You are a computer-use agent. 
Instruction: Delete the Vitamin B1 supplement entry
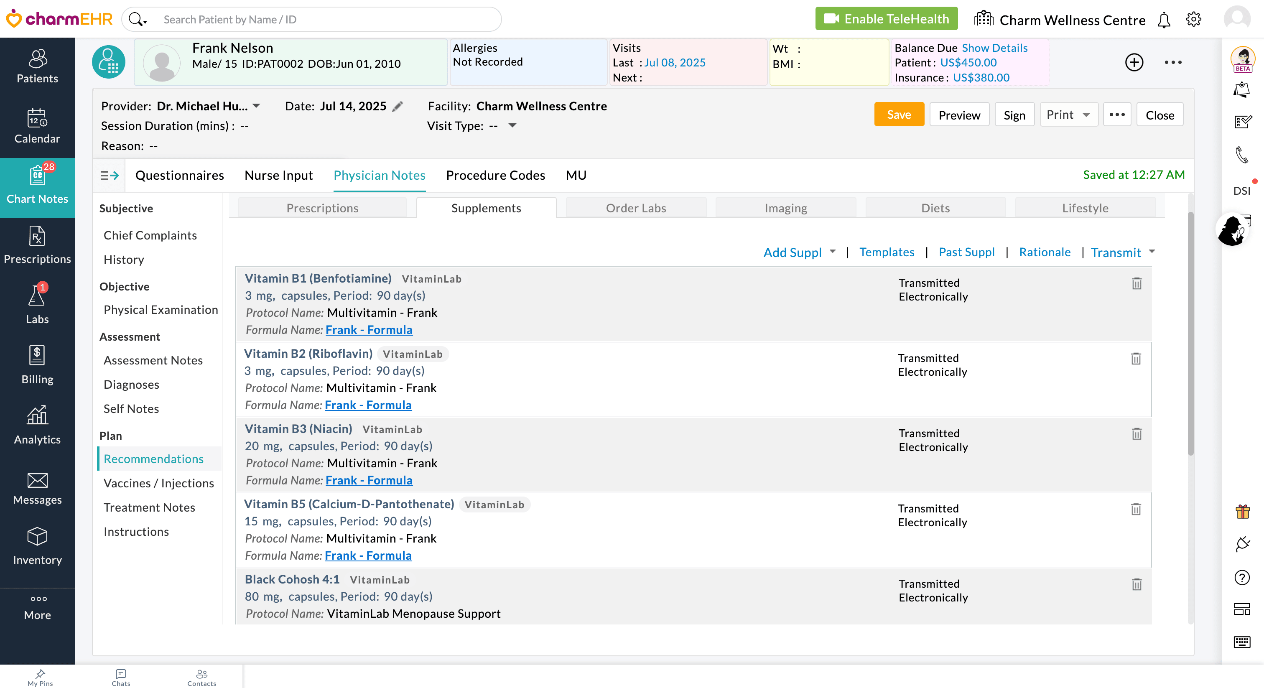(1137, 284)
